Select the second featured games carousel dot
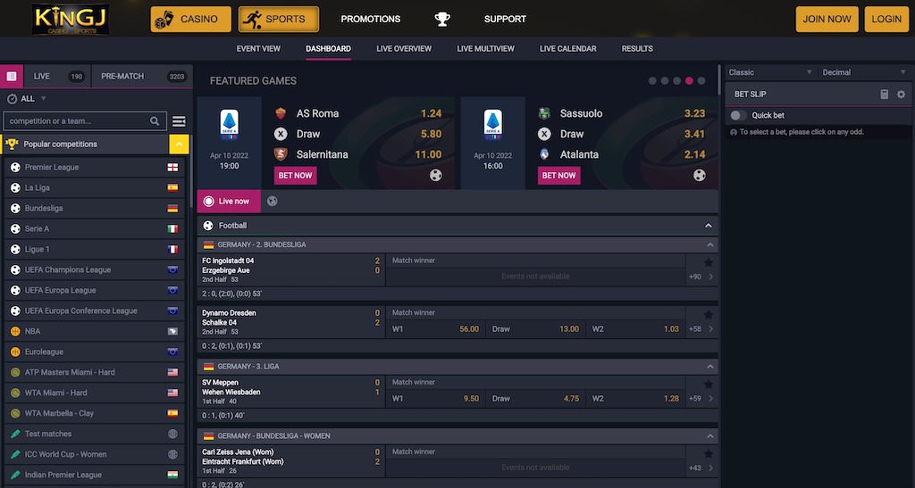The height and width of the screenshot is (488, 915). pyautogui.click(x=665, y=81)
